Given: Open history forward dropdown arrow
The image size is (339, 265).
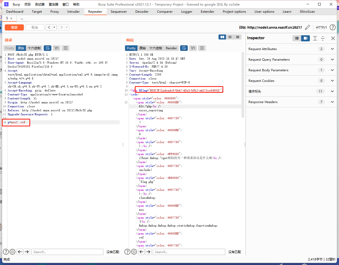Looking at the screenshot, I should coord(67,27).
